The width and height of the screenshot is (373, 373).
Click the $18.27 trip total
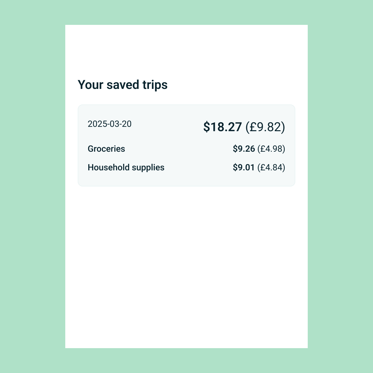(223, 127)
